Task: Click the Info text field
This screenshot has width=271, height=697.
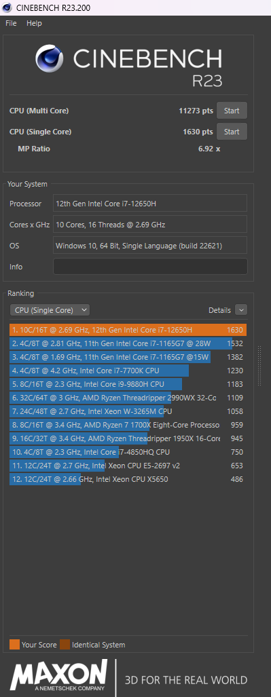Action: pyautogui.click(x=150, y=267)
